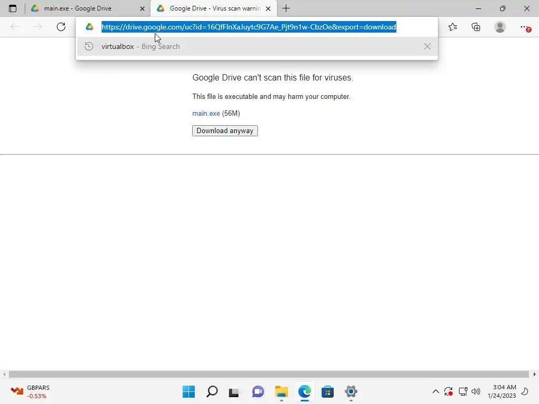Open the Collections icon

476,27
